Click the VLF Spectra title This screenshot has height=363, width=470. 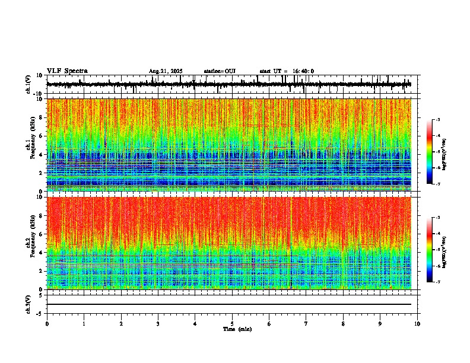(x=67, y=71)
